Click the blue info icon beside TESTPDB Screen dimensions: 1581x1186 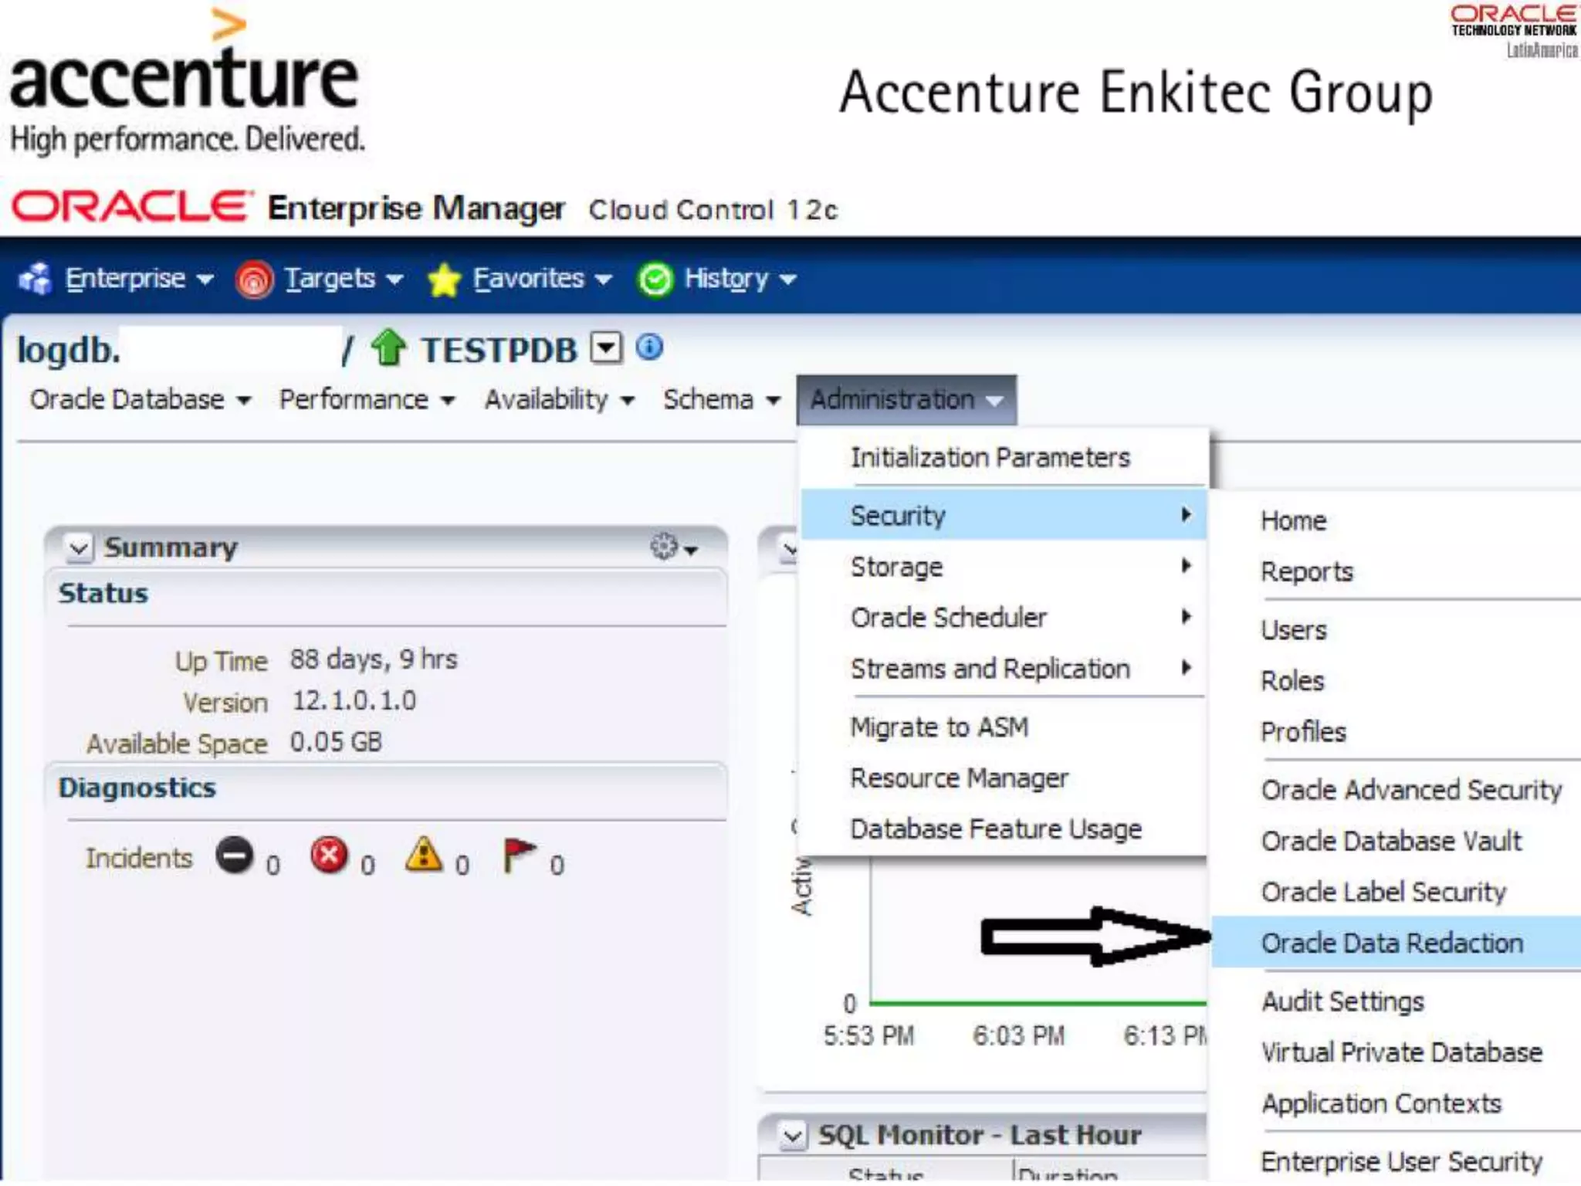(649, 347)
